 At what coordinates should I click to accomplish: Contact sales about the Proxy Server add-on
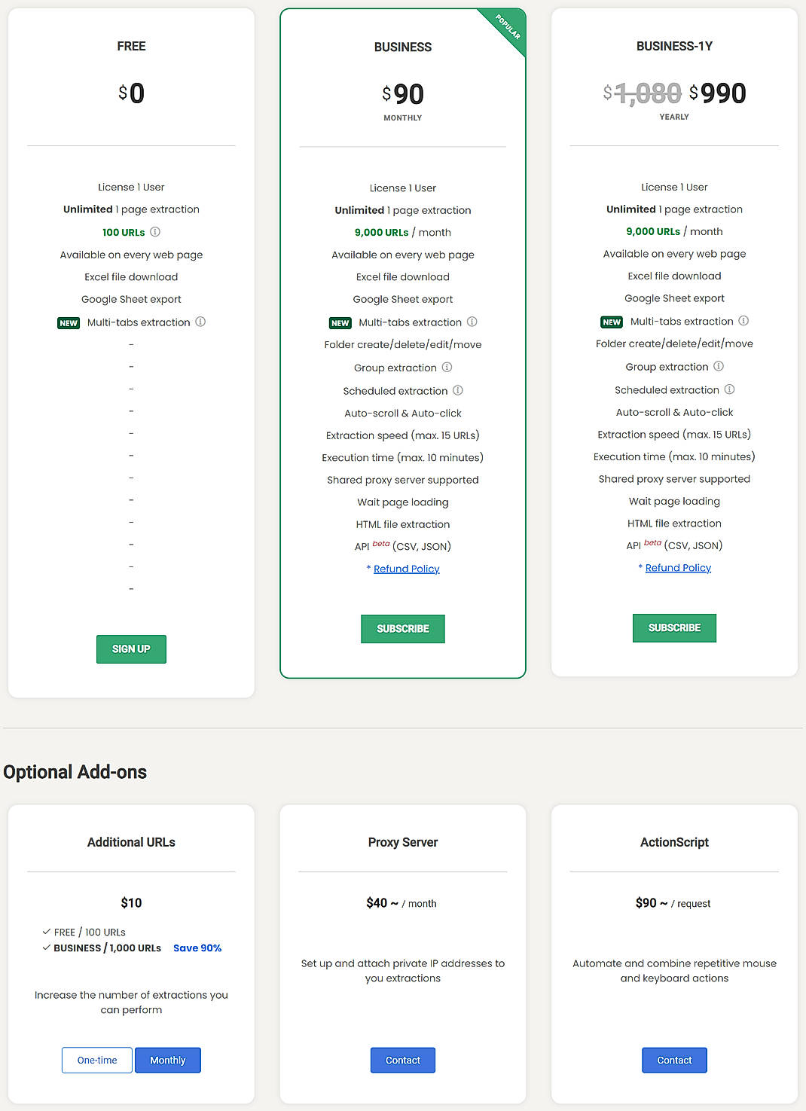(402, 1060)
